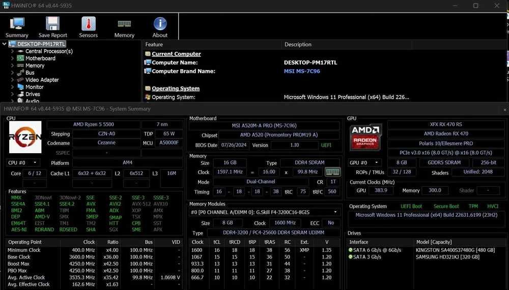Expand the Bus tree node
This screenshot has width=509, height=290.
pyautogui.click(x=12, y=73)
